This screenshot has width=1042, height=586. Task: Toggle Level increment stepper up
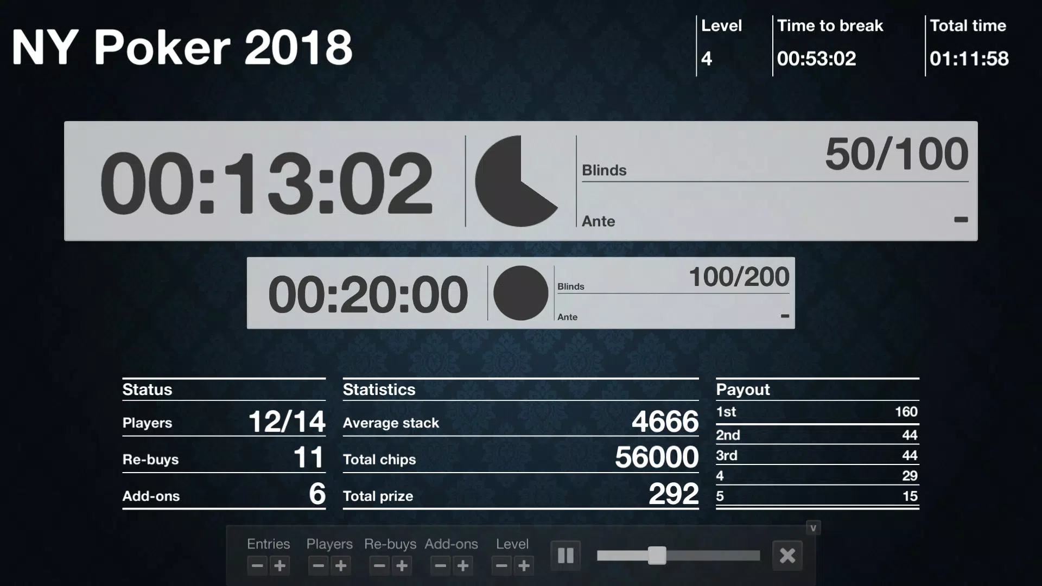pyautogui.click(x=524, y=565)
